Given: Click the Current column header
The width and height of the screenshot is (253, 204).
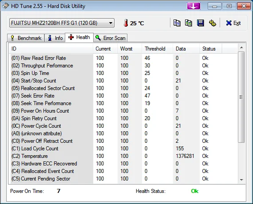Looking at the screenshot, I should click(x=105, y=49).
